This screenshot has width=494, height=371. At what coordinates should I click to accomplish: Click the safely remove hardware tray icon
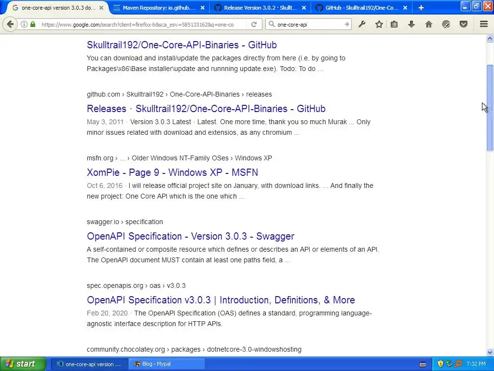coord(449,364)
